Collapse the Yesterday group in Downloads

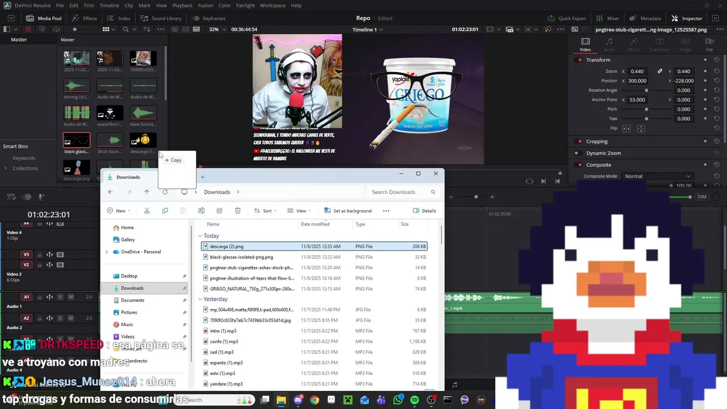[x=200, y=299]
